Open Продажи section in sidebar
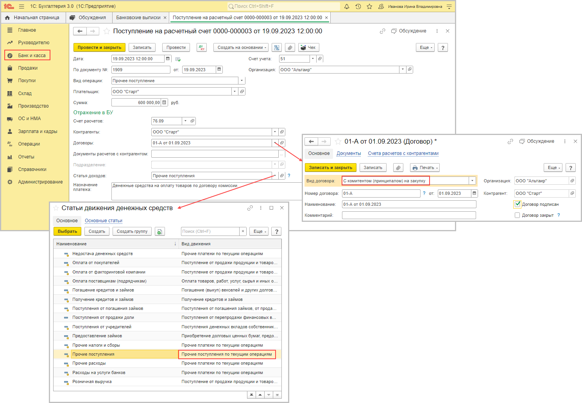 click(28, 68)
